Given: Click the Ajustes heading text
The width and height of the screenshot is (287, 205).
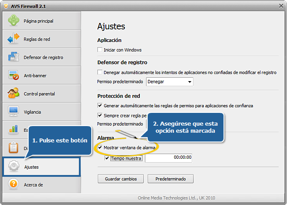Looking at the screenshot, I should pos(111,26).
